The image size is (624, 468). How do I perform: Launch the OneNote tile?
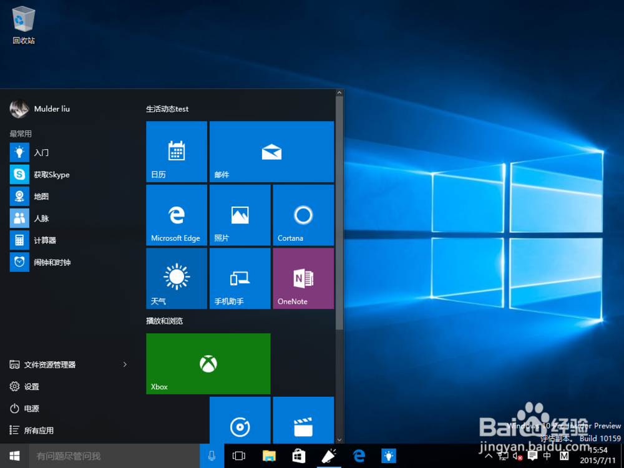(x=303, y=278)
